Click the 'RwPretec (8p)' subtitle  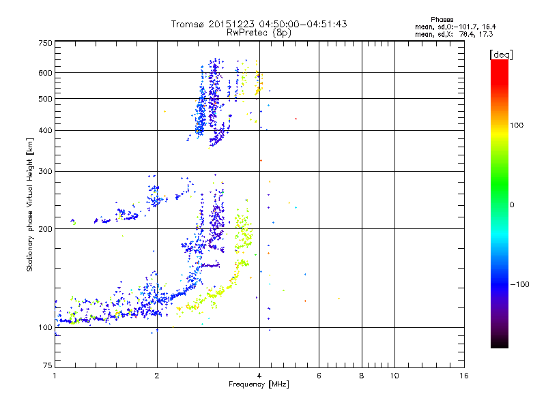(x=259, y=33)
